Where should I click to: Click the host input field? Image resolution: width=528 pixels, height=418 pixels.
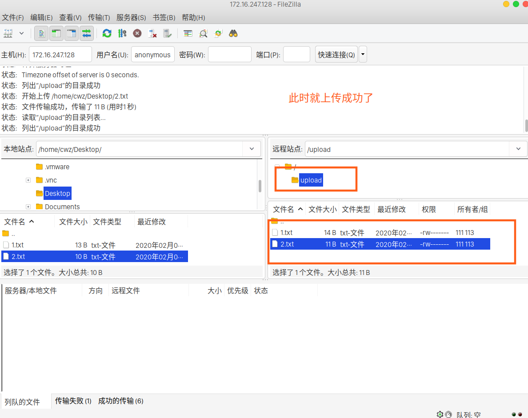coord(60,55)
